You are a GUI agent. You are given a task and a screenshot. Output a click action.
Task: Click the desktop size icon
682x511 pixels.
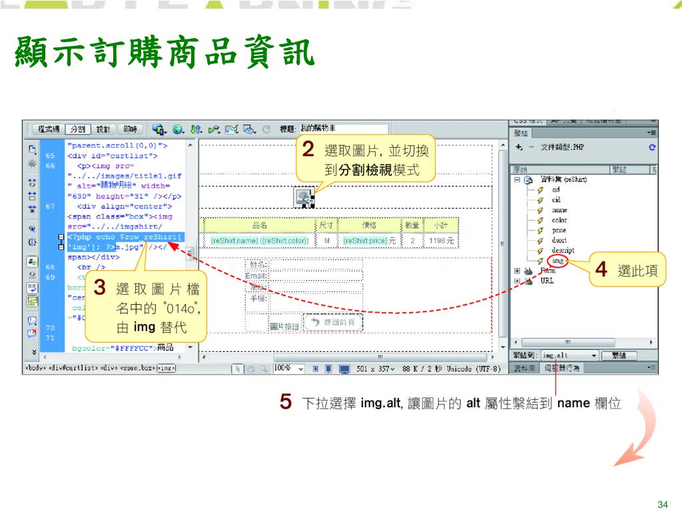(x=344, y=369)
